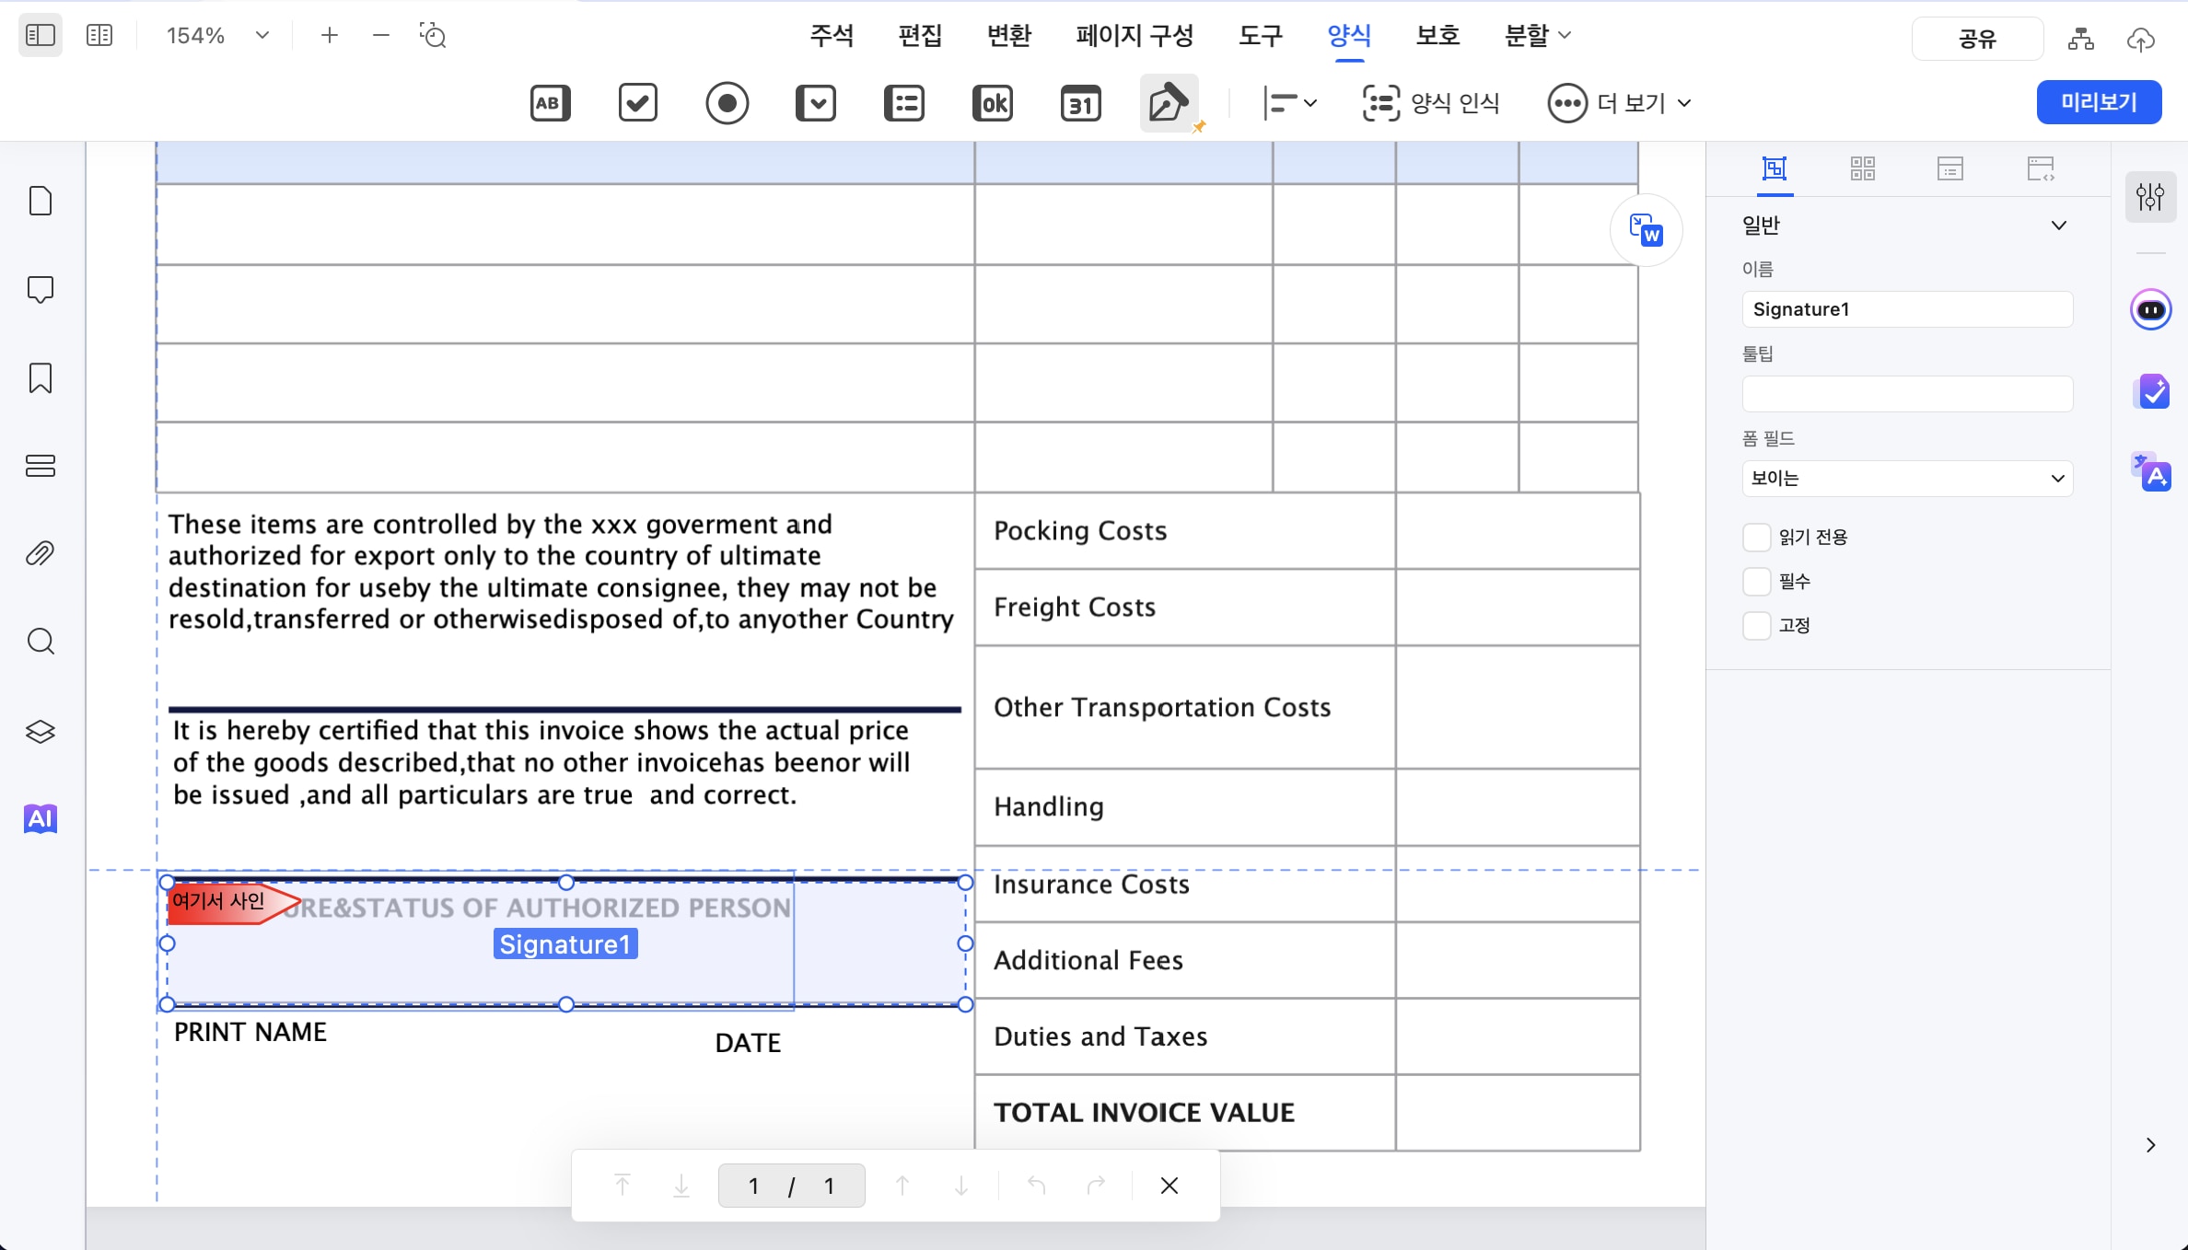The image size is (2188, 1250).
Task: Close the page navigation bar
Action: (1169, 1186)
